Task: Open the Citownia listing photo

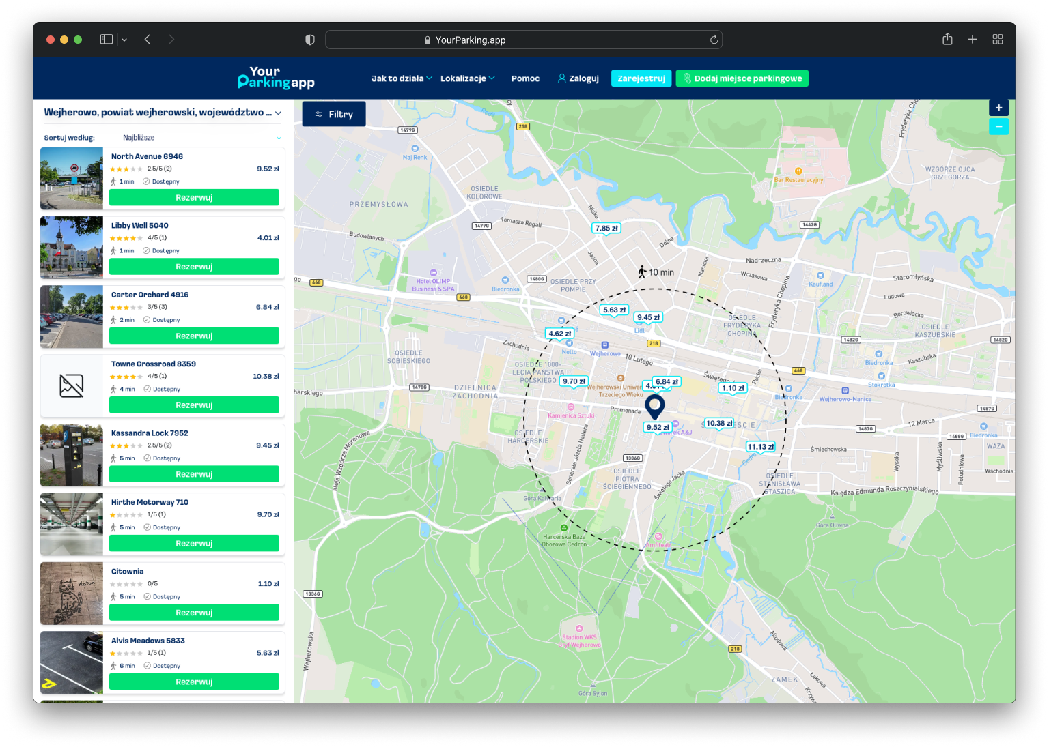Action: [72, 594]
